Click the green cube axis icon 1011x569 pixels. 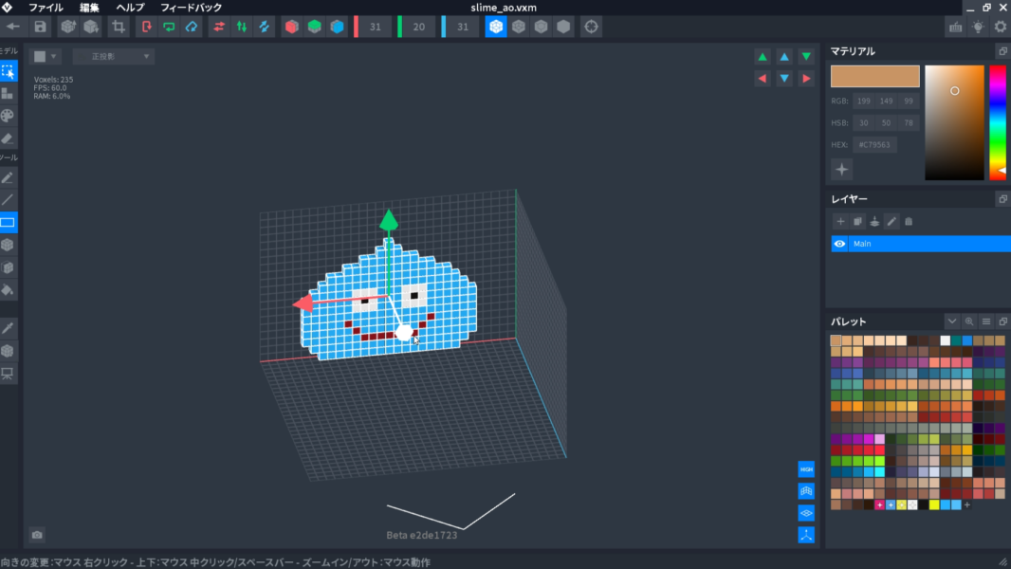coord(315,28)
